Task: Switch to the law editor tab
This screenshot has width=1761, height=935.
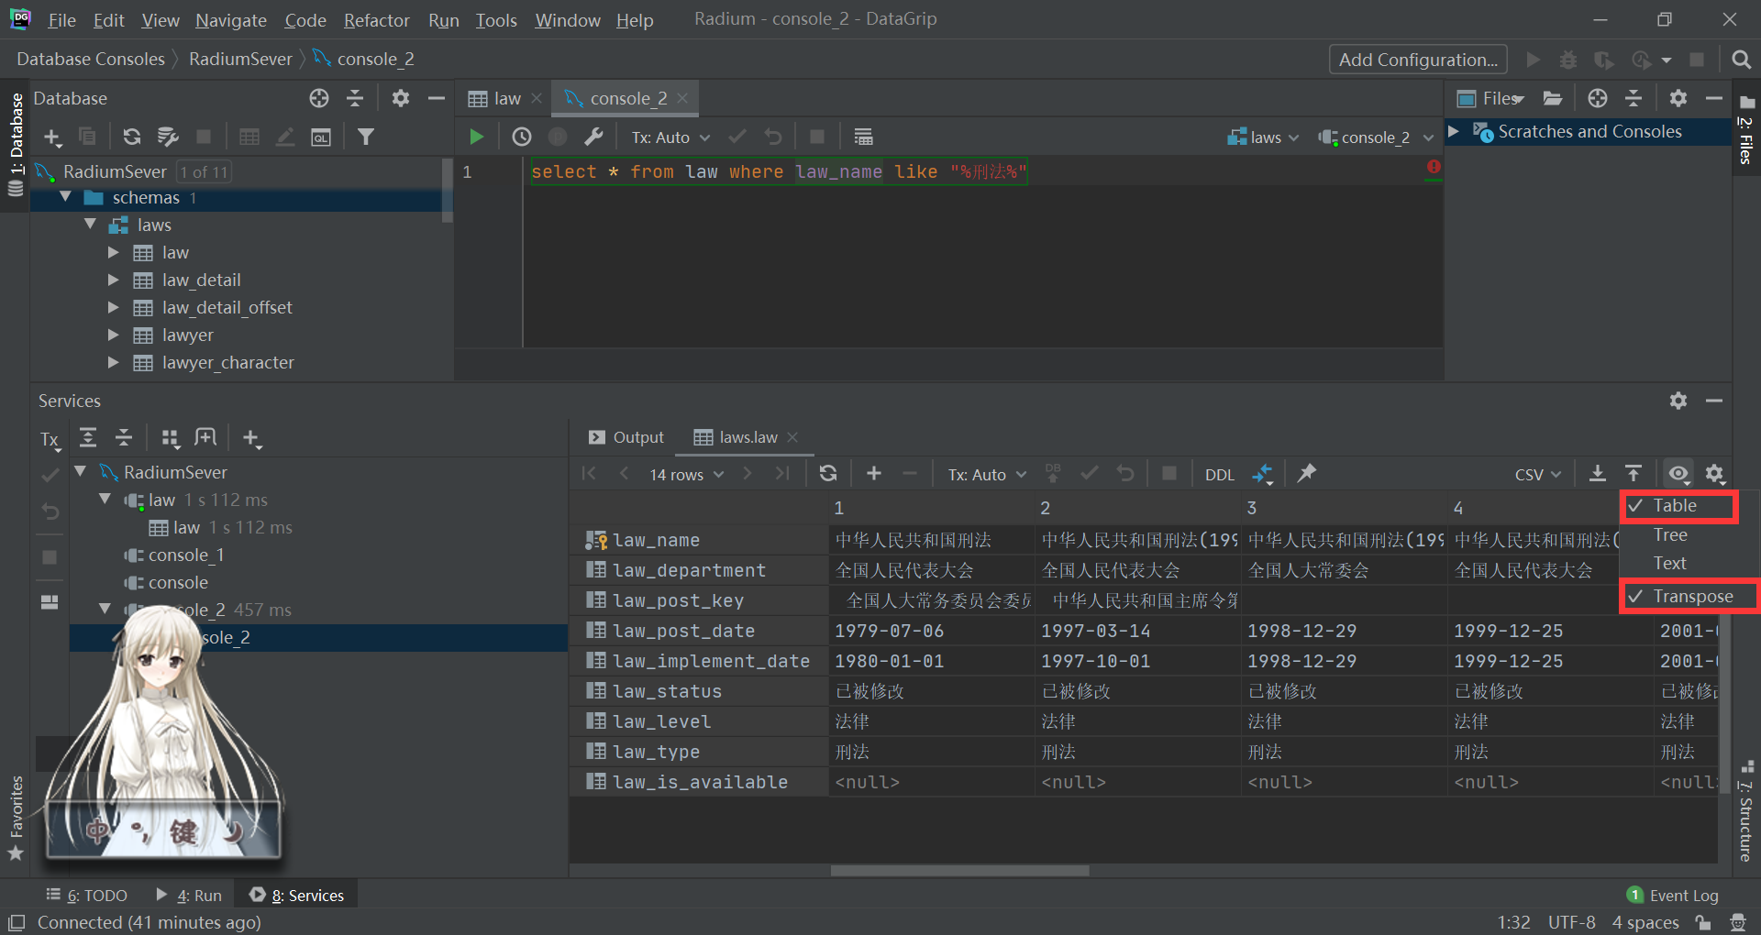Action: tap(506, 98)
